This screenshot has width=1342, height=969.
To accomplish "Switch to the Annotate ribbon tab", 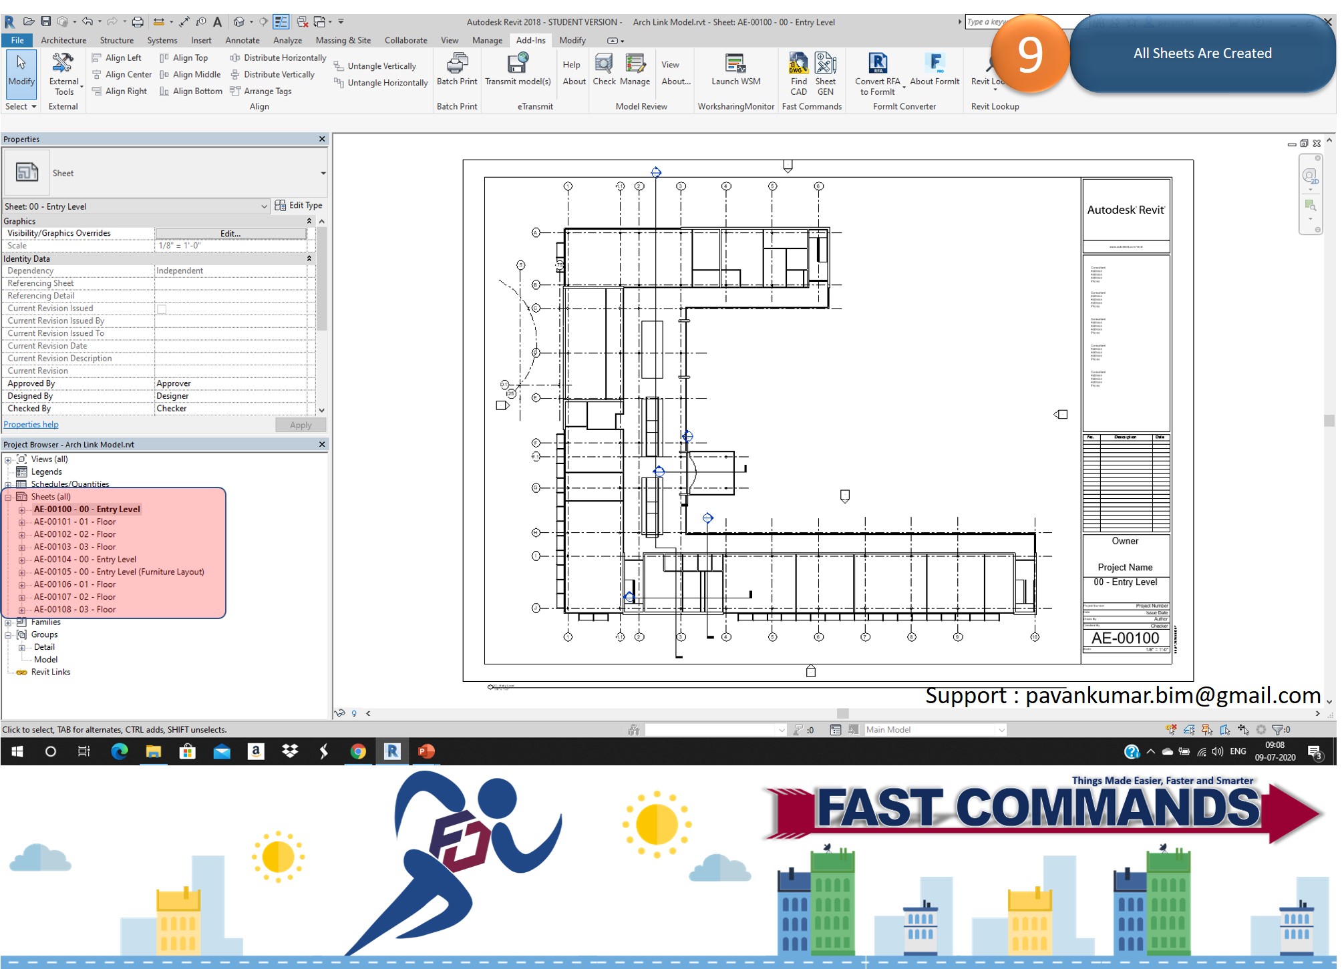I will click(x=242, y=41).
